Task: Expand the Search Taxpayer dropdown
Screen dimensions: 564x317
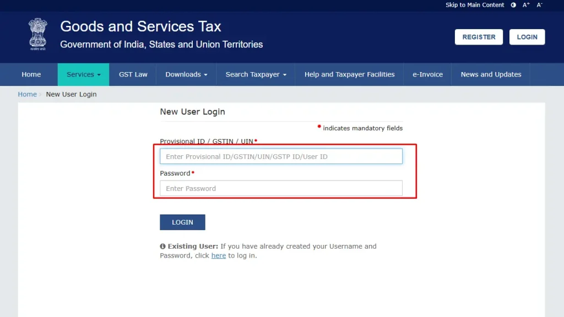Action: click(x=256, y=74)
